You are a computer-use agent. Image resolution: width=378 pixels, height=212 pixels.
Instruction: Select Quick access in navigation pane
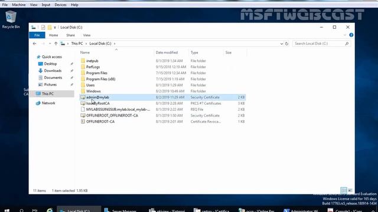pos(51,57)
